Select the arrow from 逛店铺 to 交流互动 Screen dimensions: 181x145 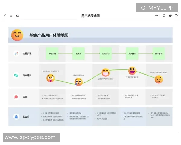(x=92, y=53)
